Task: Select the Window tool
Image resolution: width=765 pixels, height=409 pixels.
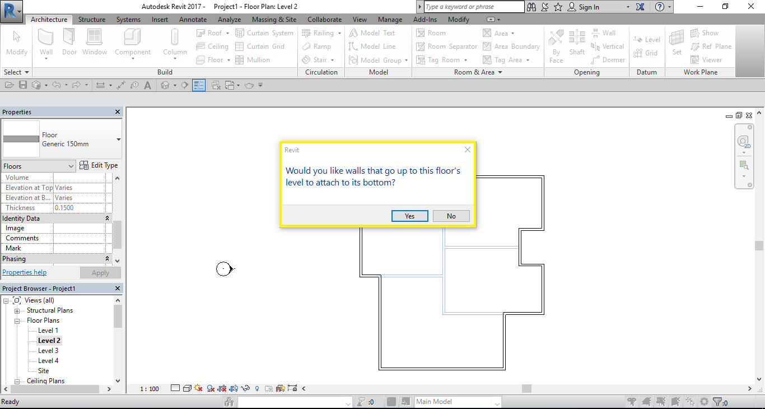Action: (x=95, y=43)
